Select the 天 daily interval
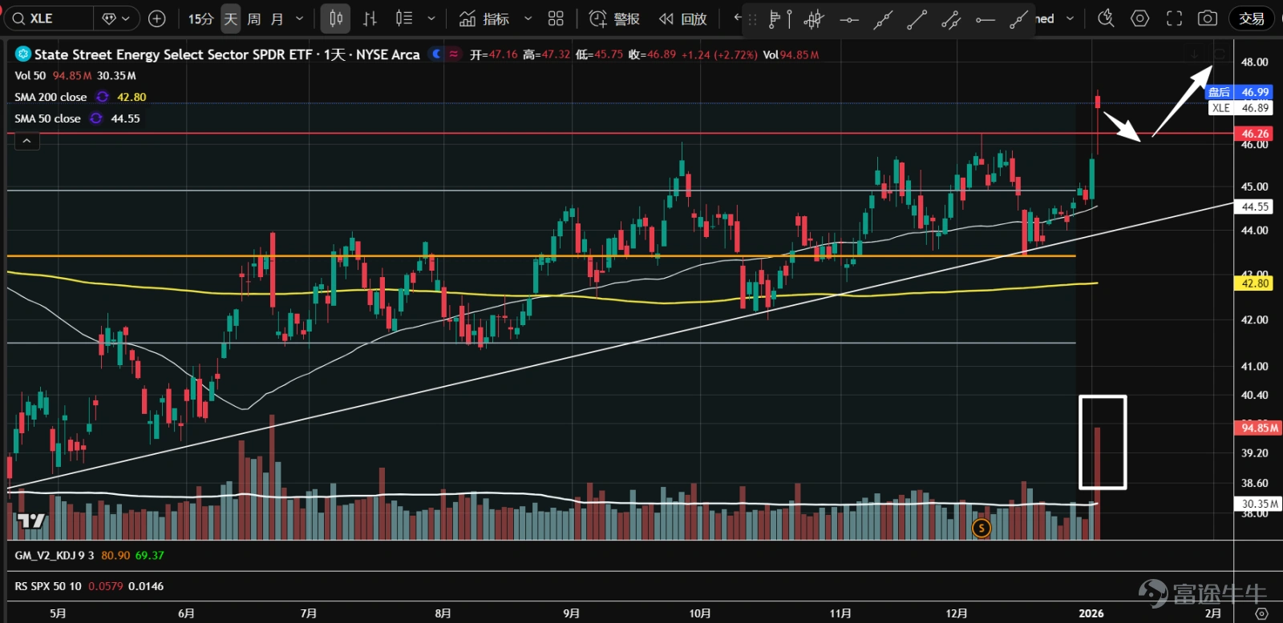The width and height of the screenshot is (1283, 623). 231,18
